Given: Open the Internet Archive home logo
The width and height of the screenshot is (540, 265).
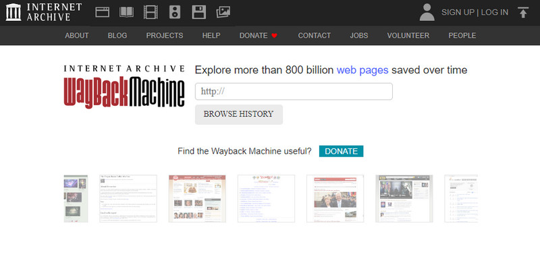Looking at the screenshot, I should [x=44, y=12].
